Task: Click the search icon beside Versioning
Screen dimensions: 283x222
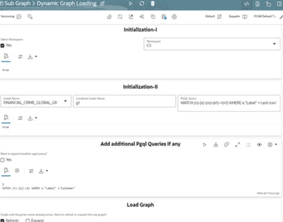Action: pos(30,17)
